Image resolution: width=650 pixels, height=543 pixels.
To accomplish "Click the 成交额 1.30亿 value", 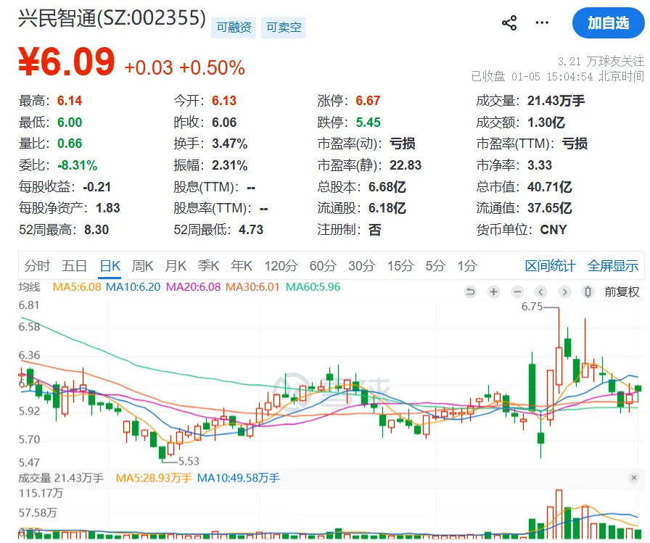I will (x=546, y=123).
